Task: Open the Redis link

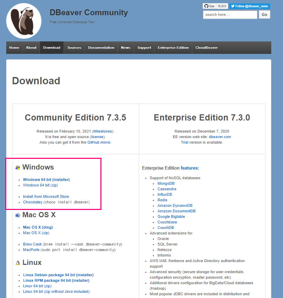Action: pyautogui.click(x=163, y=200)
